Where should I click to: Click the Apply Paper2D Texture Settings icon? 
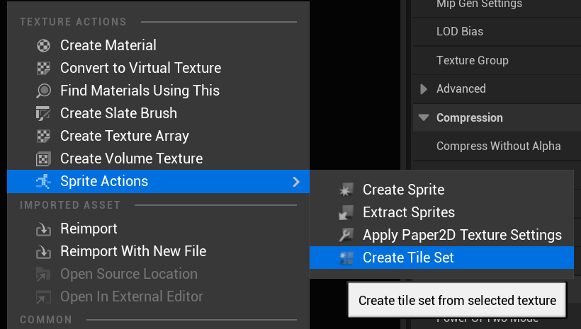346,235
